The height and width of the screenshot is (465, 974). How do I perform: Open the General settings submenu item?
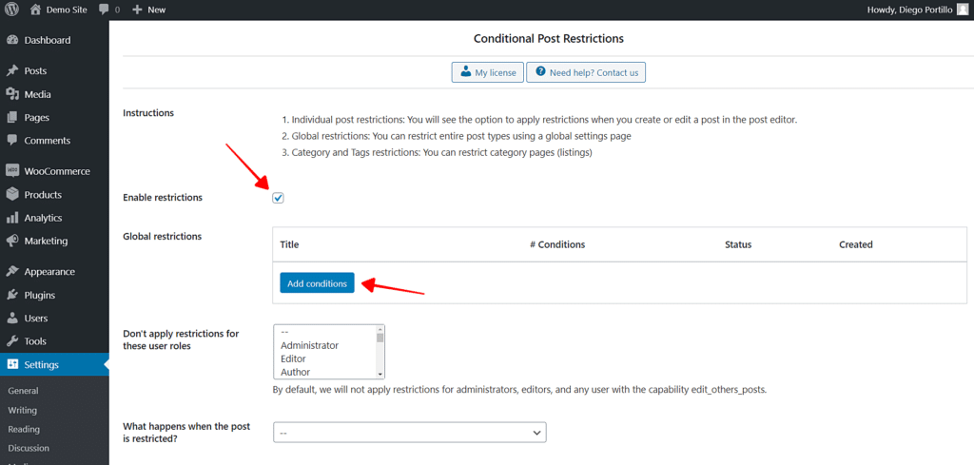tap(23, 391)
